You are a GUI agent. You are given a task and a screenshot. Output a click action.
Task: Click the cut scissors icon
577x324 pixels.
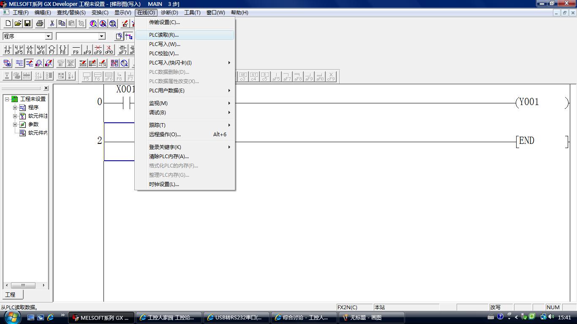(x=52, y=24)
